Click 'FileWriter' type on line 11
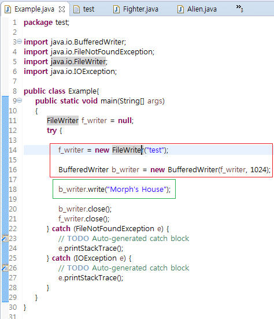The height and width of the screenshot is (319, 274). (62, 120)
